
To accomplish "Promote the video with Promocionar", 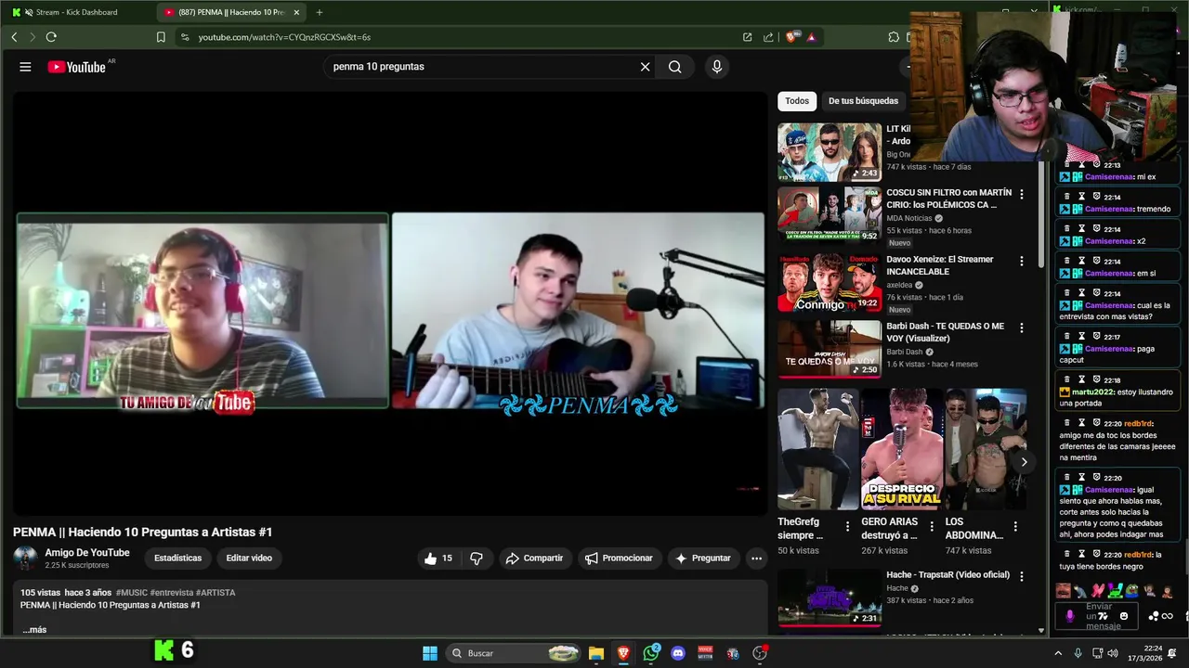I will pyautogui.click(x=619, y=559).
